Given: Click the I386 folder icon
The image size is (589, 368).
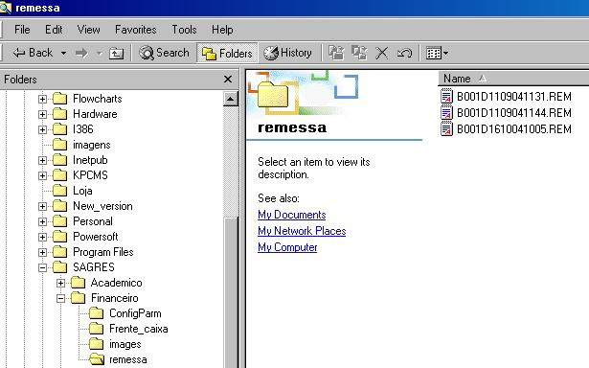Looking at the screenshot, I should point(59,129).
